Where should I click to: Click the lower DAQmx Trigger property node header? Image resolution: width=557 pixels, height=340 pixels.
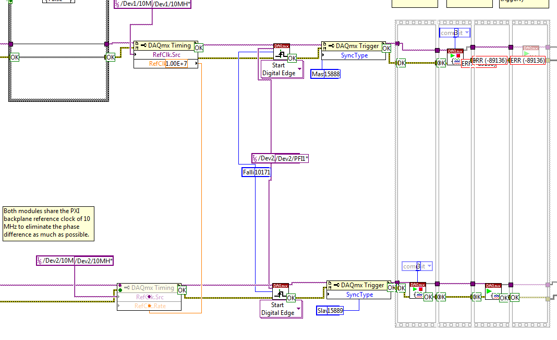click(x=359, y=285)
